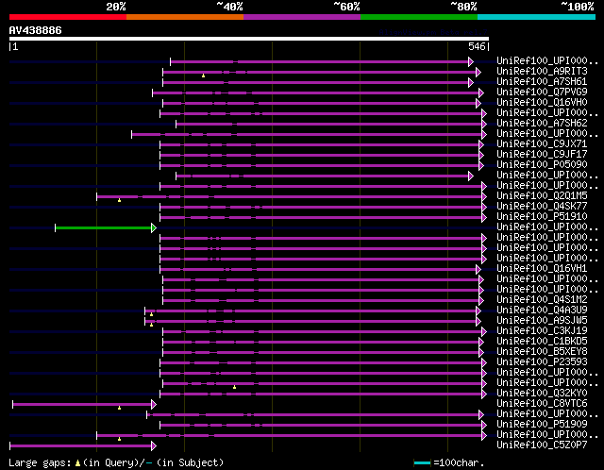Select the UniRef100_Q2Q1M5 label
Image resolution: width=604 pixels, height=470 pixels.
542,196
